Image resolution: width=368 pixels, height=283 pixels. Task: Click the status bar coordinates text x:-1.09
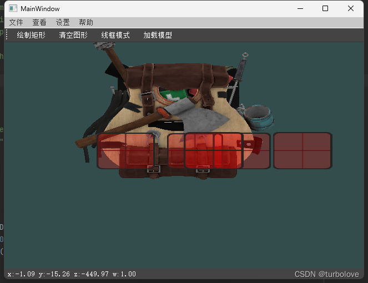(x=21, y=274)
